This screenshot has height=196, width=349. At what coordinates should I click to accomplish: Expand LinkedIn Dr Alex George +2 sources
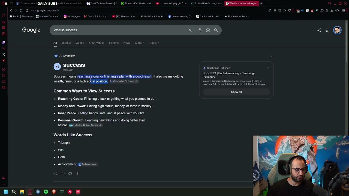[x=86, y=125]
